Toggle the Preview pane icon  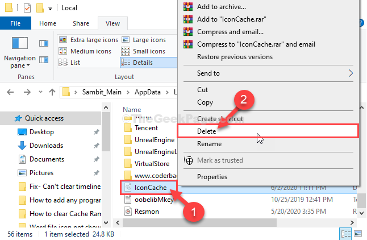coord(44,43)
